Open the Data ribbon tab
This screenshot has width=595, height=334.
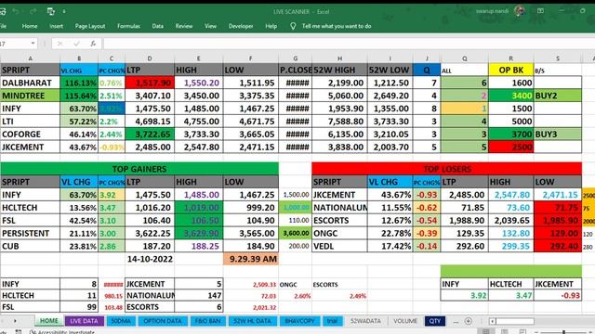158,26
